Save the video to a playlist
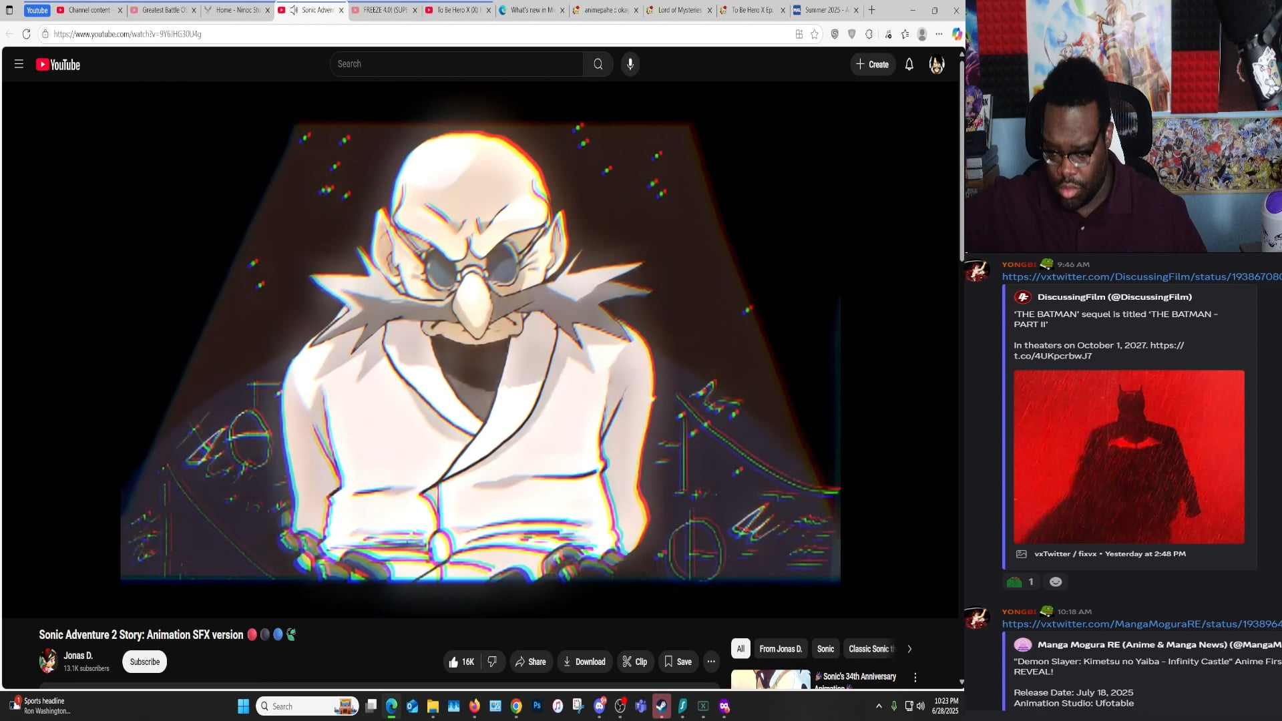1282x721 pixels. (x=678, y=662)
